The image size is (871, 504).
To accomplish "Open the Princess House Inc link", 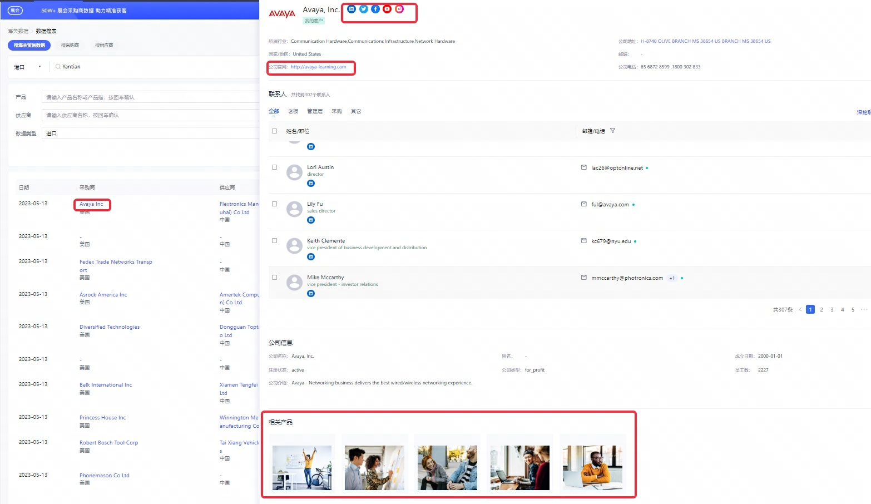I will [102, 418].
